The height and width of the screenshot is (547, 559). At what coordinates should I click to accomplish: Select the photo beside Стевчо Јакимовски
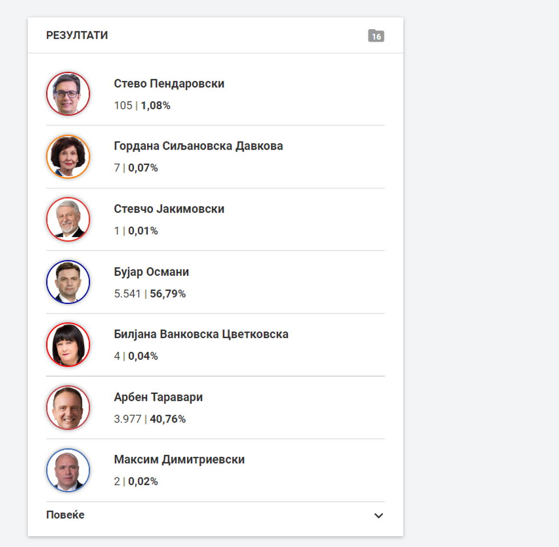click(68, 219)
